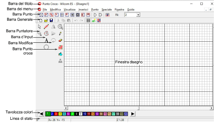This screenshot has height=129, width=214.
Task: Select green color 1 in the palette
Action: pyautogui.click(x=48, y=114)
